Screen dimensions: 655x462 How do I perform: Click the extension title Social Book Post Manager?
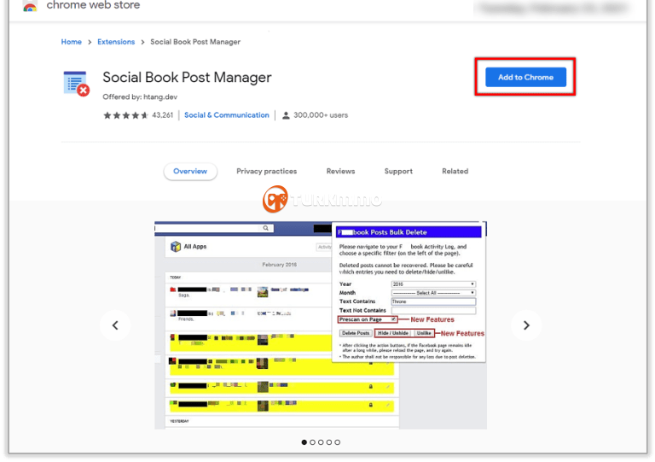(187, 78)
